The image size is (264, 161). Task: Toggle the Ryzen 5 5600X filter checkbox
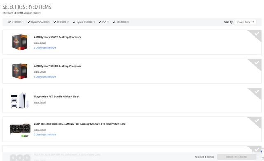29,22
